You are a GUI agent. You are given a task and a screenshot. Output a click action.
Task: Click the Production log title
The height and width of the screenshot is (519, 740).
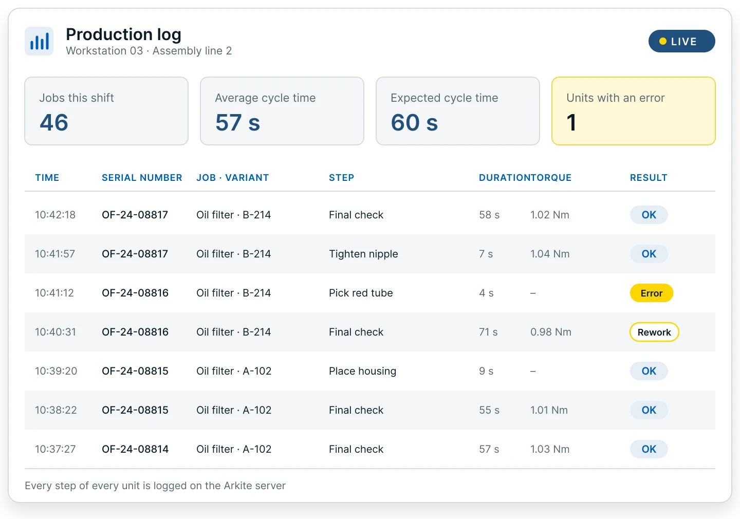[123, 34]
